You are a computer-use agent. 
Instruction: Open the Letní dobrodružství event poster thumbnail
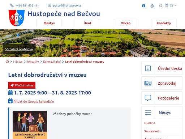pos(30,125)
